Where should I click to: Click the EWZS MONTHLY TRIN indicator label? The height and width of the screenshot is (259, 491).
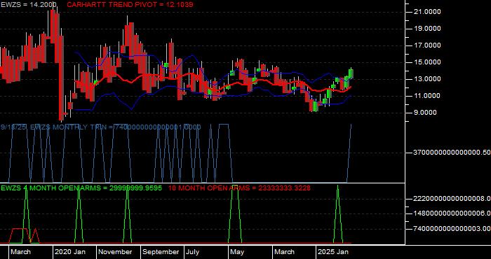100,127
